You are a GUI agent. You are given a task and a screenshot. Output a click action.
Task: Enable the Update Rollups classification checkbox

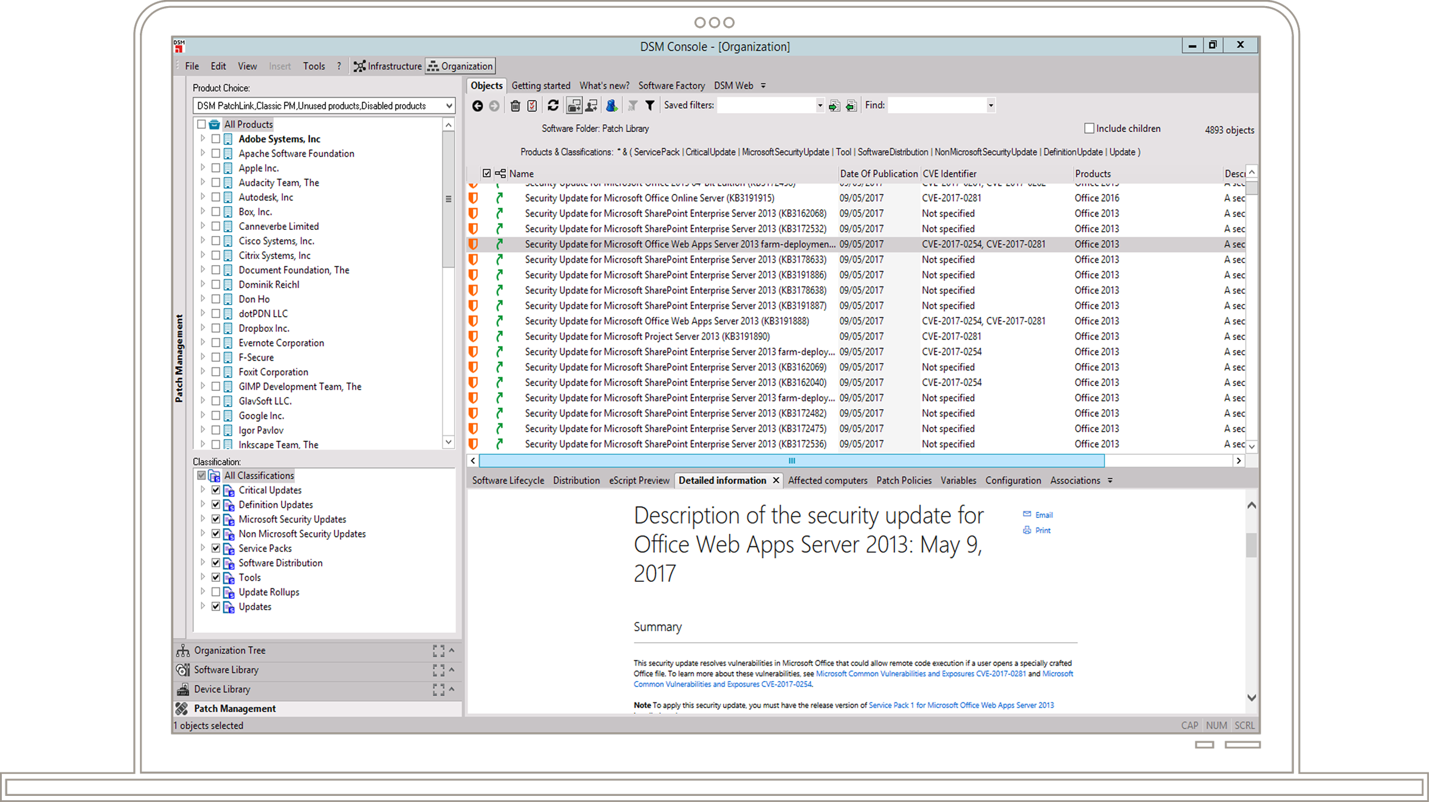pyautogui.click(x=216, y=592)
